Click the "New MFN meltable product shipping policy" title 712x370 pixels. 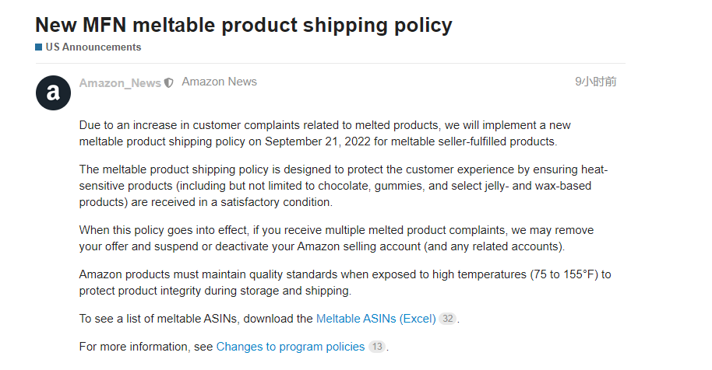(x=243, y=25)
